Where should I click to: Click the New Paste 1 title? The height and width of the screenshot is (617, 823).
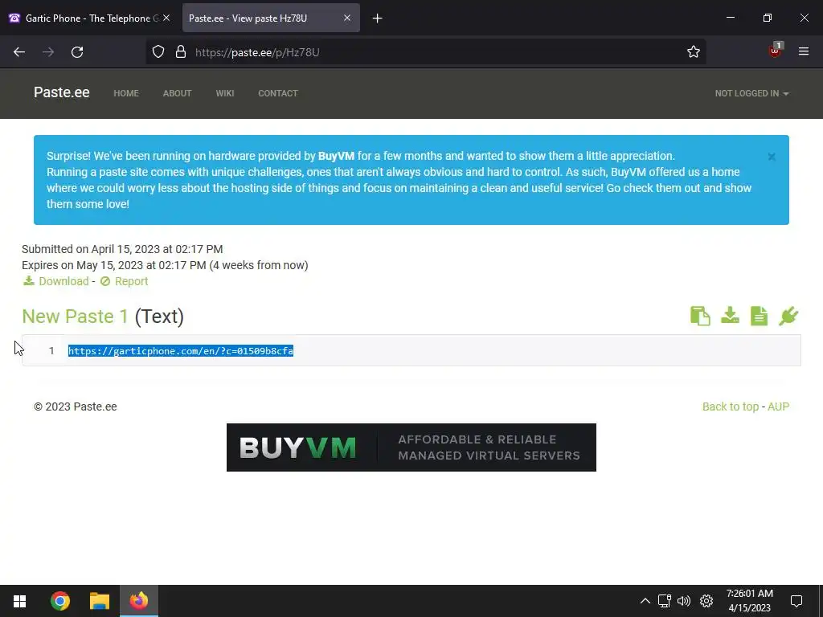coord(75,317)
